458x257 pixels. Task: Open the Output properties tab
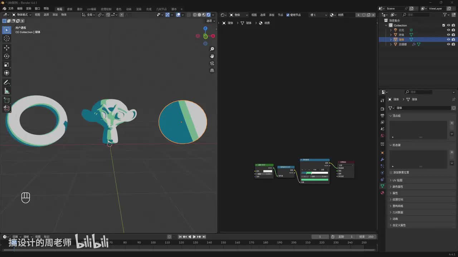pos(383,116)
